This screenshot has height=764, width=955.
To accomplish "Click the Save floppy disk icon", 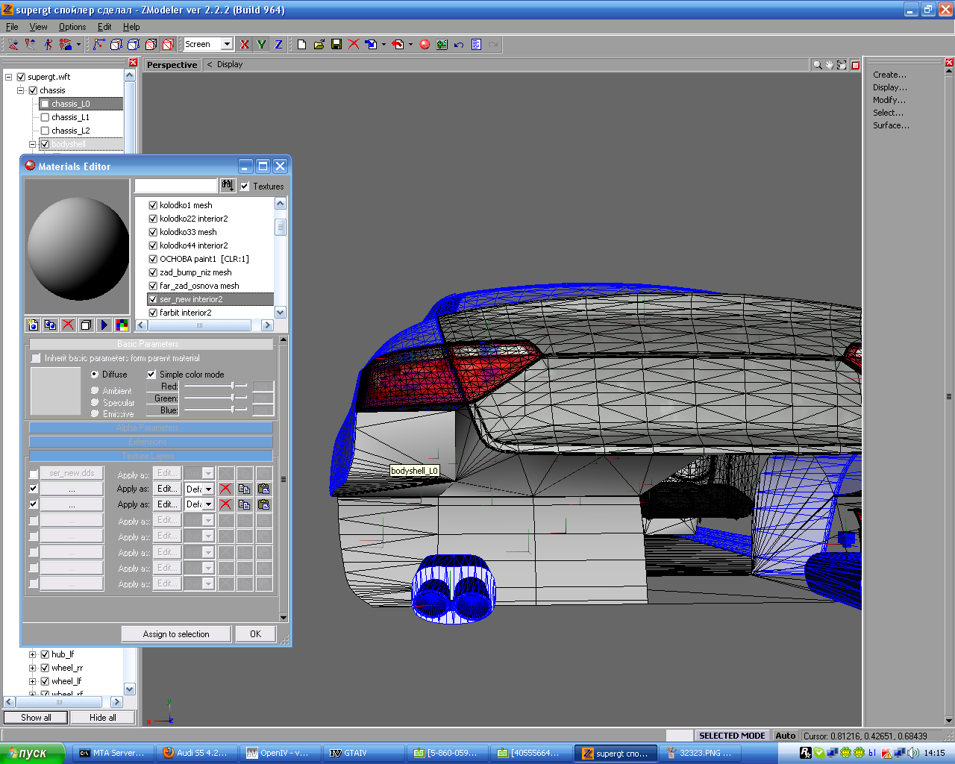I will (336, 45).
